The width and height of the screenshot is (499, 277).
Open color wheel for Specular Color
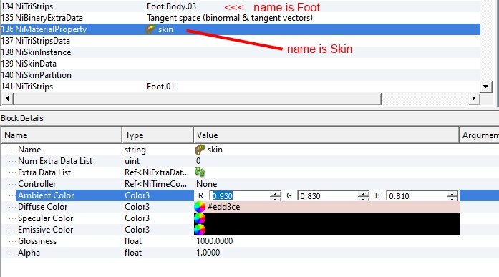click(200, 218)
